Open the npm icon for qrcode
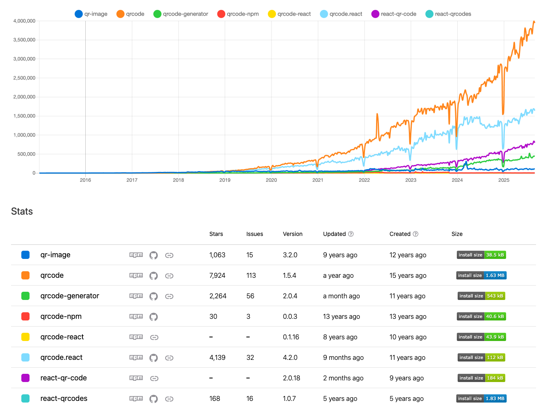The image size is (552, 405). coord(136,275)
